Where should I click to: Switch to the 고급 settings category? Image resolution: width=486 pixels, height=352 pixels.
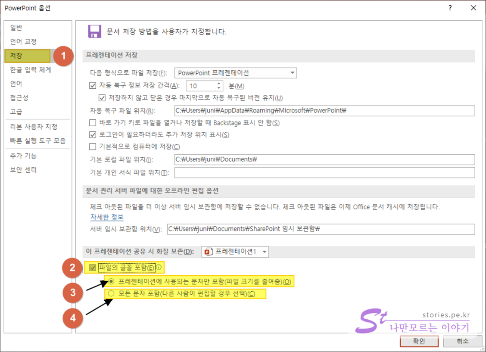point(16,112)
